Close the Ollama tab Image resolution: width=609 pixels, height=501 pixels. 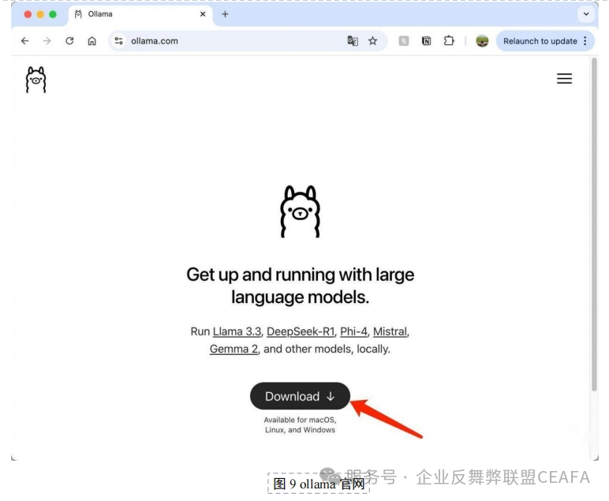pos(203,14)
